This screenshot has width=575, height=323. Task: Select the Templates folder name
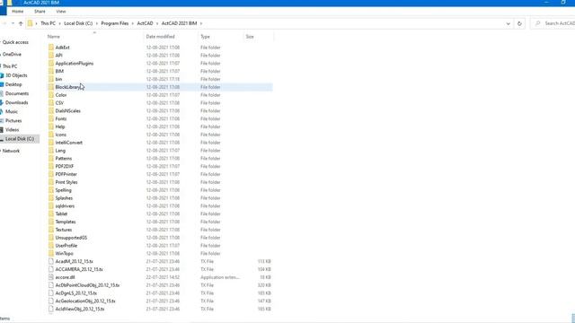pyautogui.click(x=66, y=222)
